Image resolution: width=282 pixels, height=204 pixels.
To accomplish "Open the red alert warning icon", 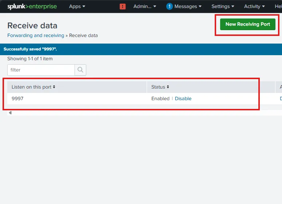I will [x=123, y=7].
